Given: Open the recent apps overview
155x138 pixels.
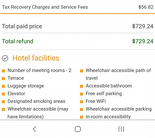Looking at the screenshot, I should [x=121, y=129].
